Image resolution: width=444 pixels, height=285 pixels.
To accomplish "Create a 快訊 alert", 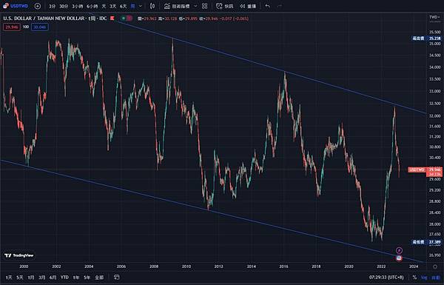I will pos(225,6).
